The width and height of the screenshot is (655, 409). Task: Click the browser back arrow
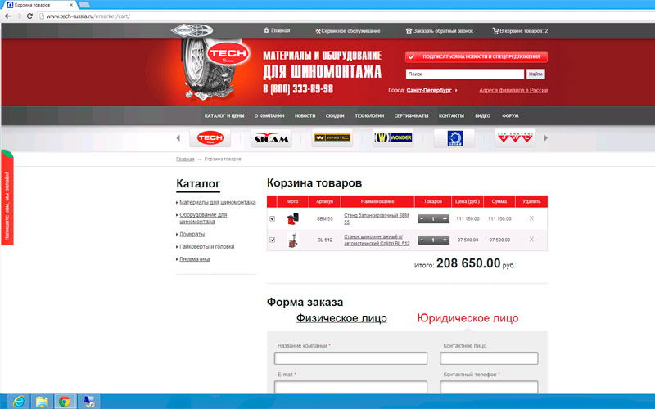[x=7, y=16]
